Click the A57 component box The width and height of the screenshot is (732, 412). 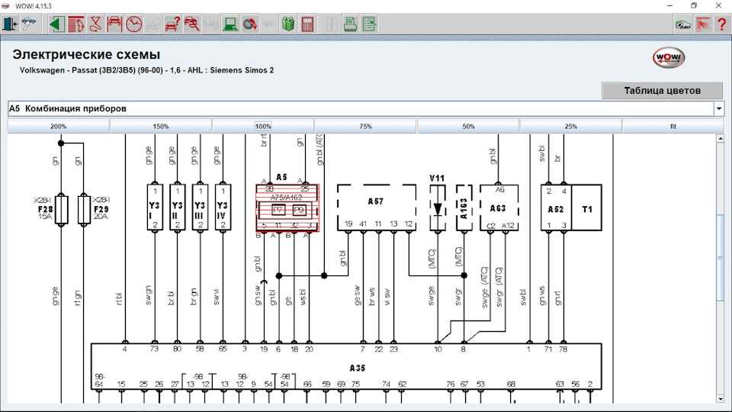376,208
